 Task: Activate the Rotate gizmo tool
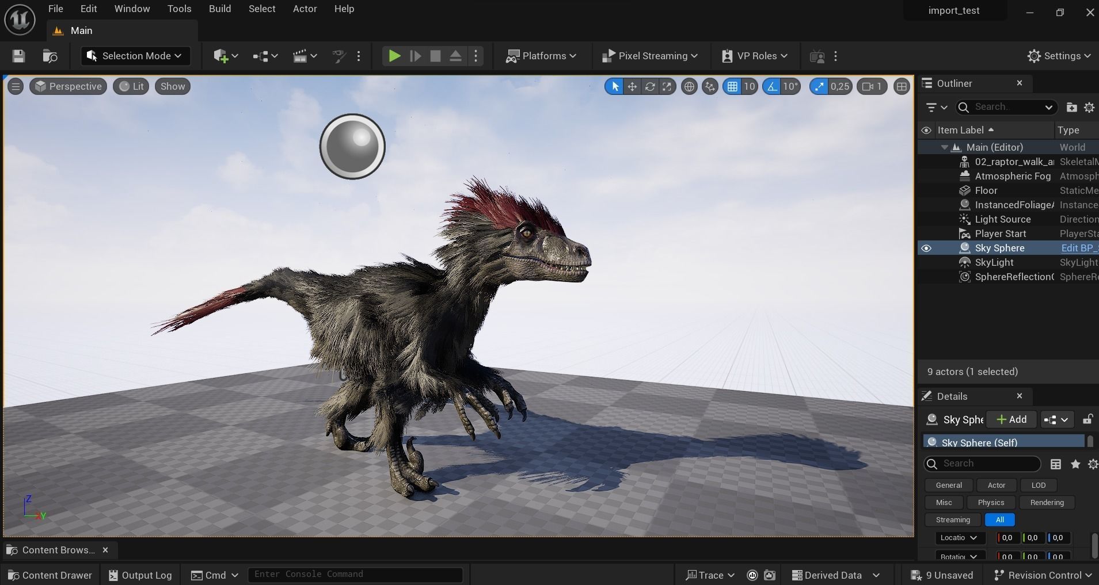(x=650, y=86)
